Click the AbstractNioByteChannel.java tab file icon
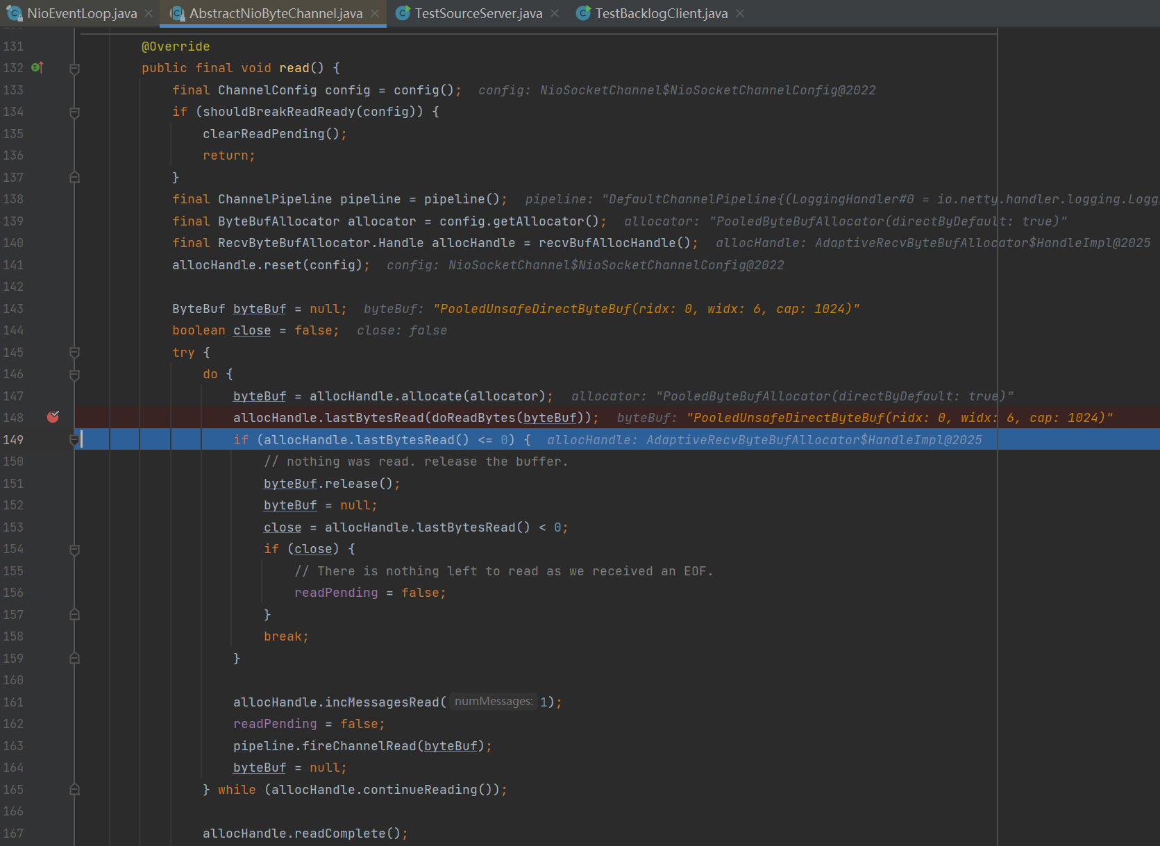 click(178, 13)
